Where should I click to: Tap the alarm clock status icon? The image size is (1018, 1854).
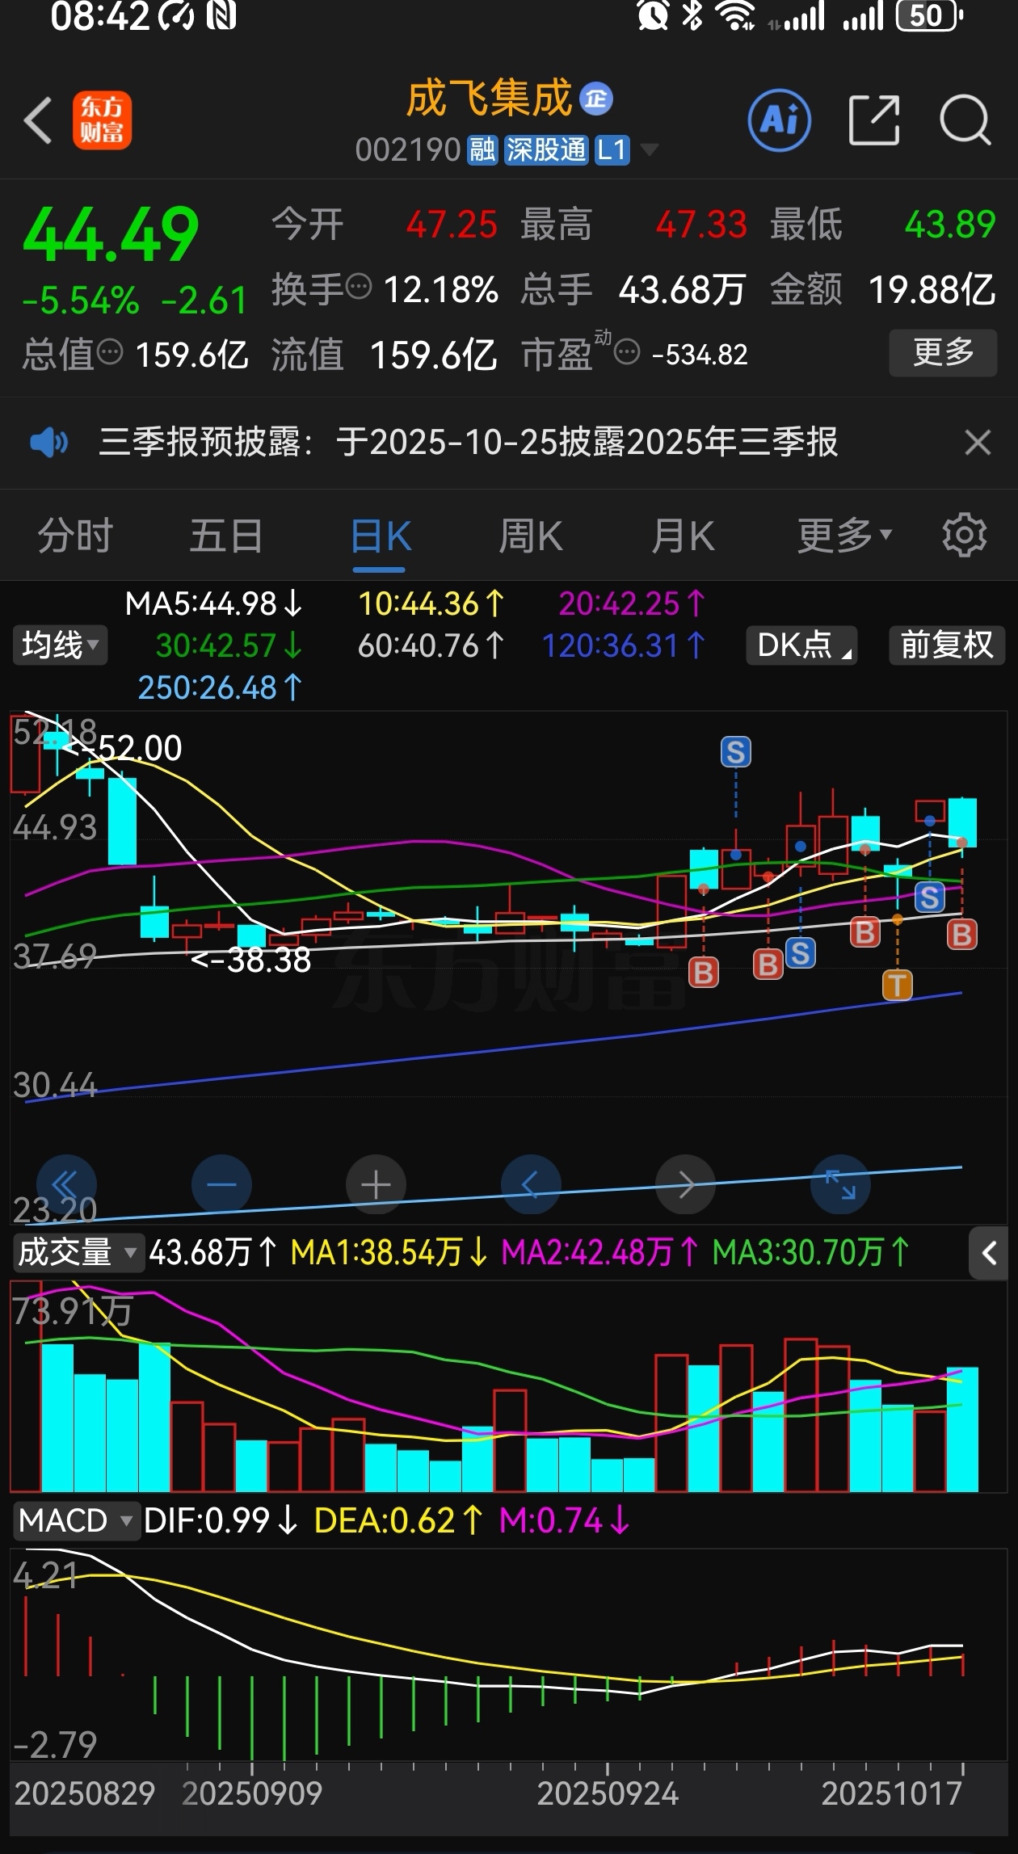[653, 15]
